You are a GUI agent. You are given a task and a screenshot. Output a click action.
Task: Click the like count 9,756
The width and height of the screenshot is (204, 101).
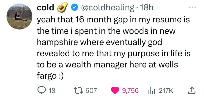pyautogui.click(x=130, y=91)
